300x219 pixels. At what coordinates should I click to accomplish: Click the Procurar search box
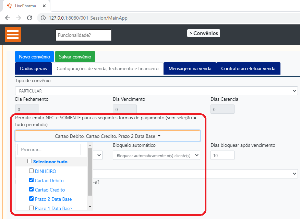click(49, 150)
